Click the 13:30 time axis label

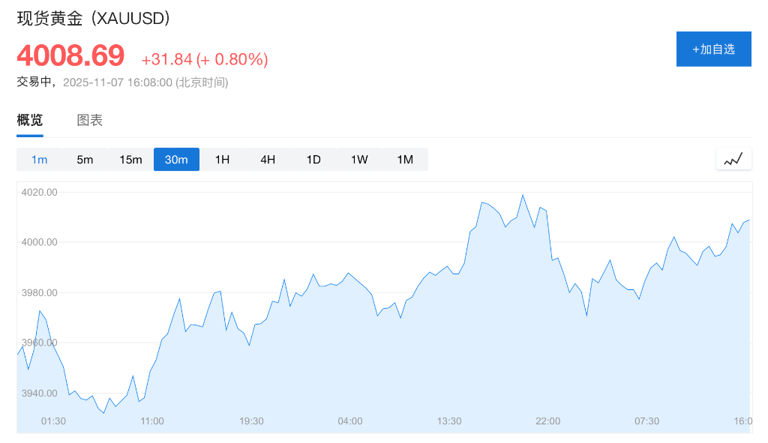point(449,421)
